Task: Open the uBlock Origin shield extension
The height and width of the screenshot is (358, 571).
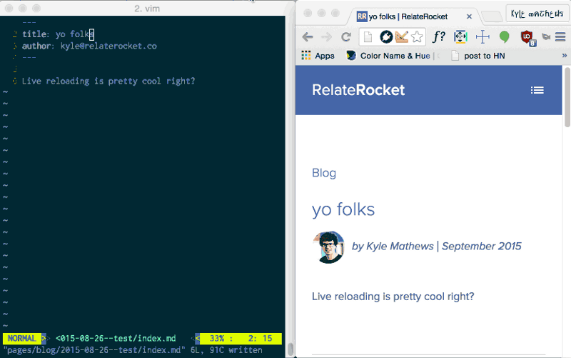Action: [527, 37]
